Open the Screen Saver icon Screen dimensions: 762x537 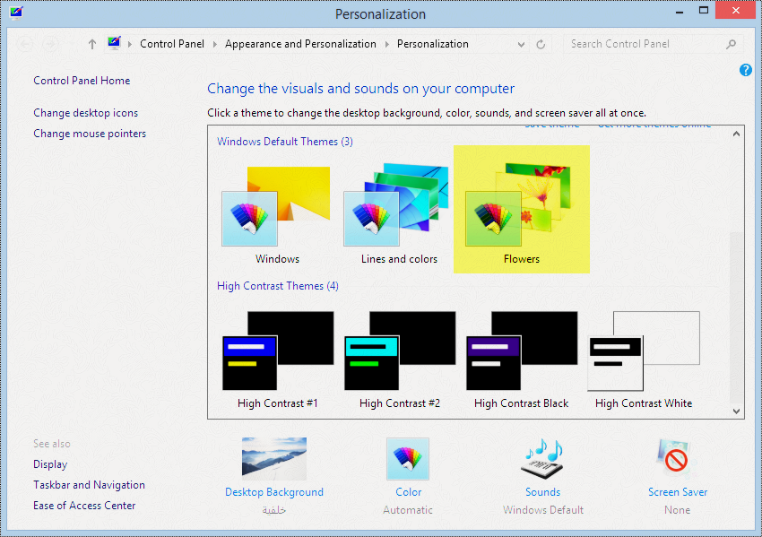pos(677,459)
